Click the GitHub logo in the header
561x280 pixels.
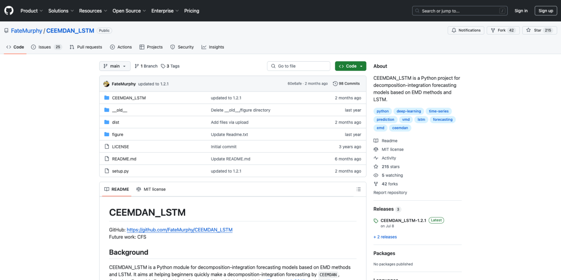(x=8, y=10)
